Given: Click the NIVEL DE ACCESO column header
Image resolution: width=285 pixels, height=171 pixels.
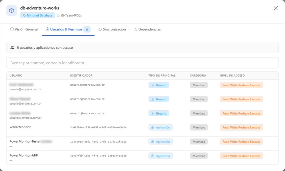Looking at the screenshot, I should tap(232, 75).
